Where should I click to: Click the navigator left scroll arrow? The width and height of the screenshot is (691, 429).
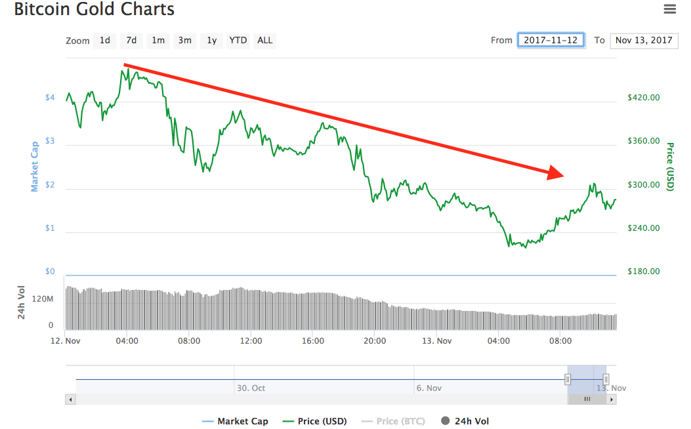tap(70, 399)
